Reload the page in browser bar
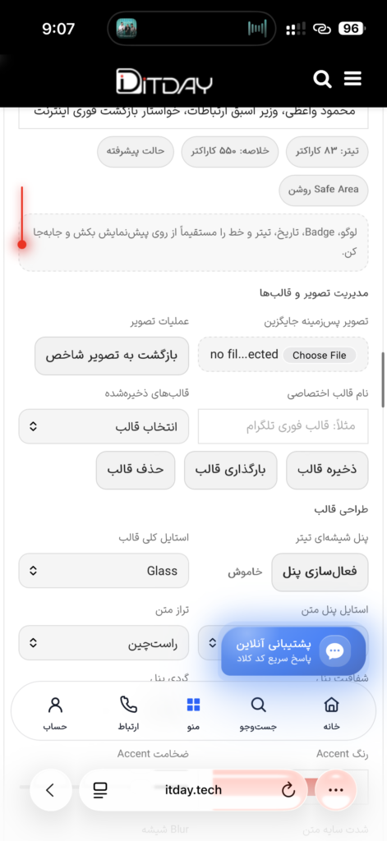The width and height of the screenshot is (387, 841). pyautogui.click(x=288, y=789)
